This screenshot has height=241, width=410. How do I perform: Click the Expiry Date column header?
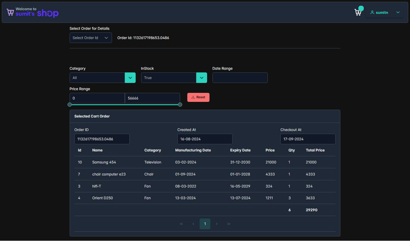pos(240,150)
